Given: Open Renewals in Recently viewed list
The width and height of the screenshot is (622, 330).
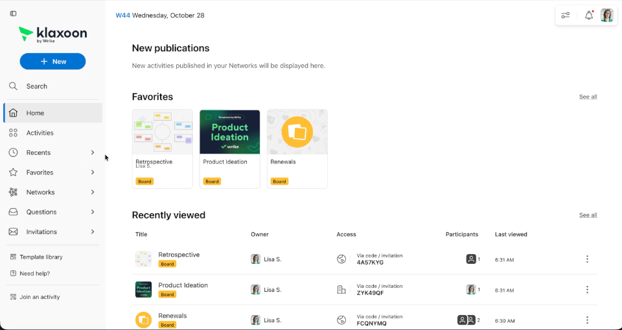Looking at the screenshot, I should [x=172, y=316].
